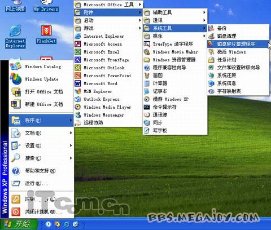Expand the 启动 Startup submenu arrow
271x230 pixels.
(140, 20)
